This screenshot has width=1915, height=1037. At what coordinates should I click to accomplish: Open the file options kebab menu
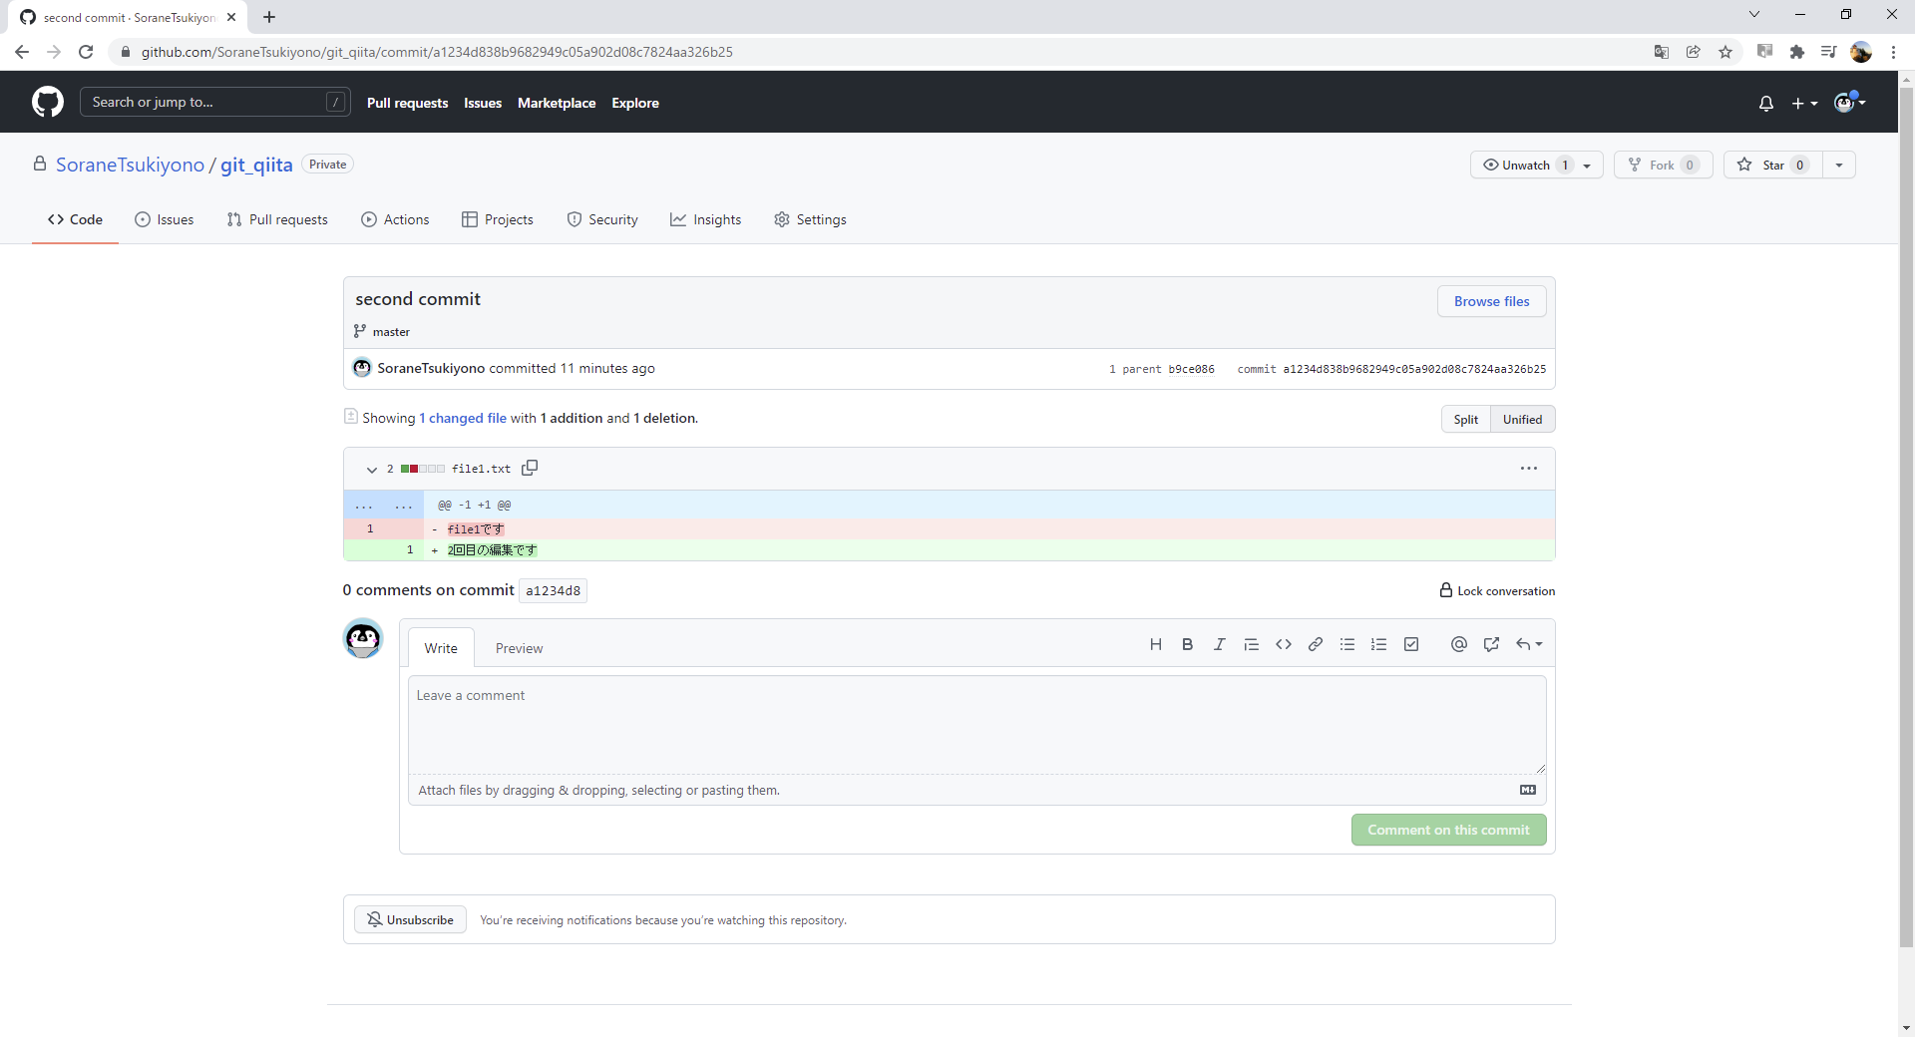click(x=1529, y=468)
